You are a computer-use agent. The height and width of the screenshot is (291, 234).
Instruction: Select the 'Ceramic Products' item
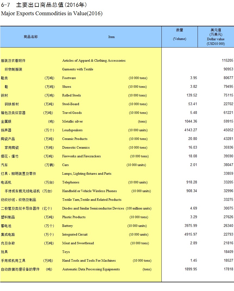pyautogui.click(x=74, y=139)
